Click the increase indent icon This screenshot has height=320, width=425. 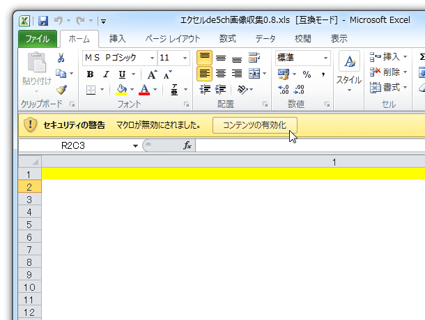[x=221, y=89]
